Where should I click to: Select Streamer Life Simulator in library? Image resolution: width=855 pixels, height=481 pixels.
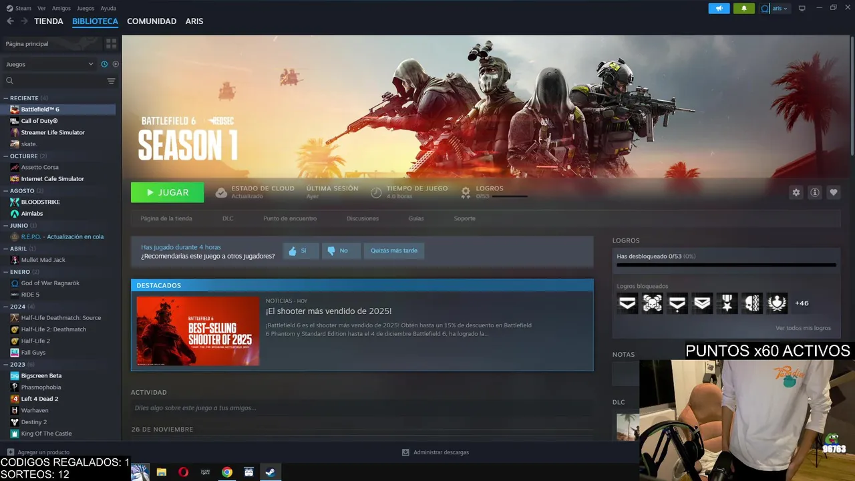tap(53, 132)
